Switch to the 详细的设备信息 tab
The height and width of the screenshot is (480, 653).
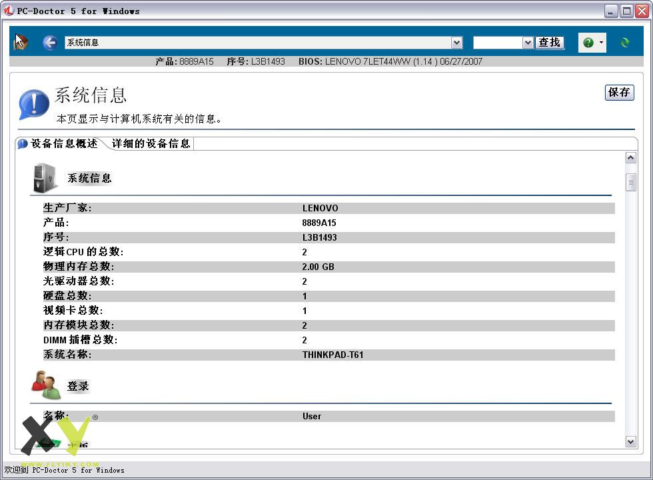click(x=151, y=144)
